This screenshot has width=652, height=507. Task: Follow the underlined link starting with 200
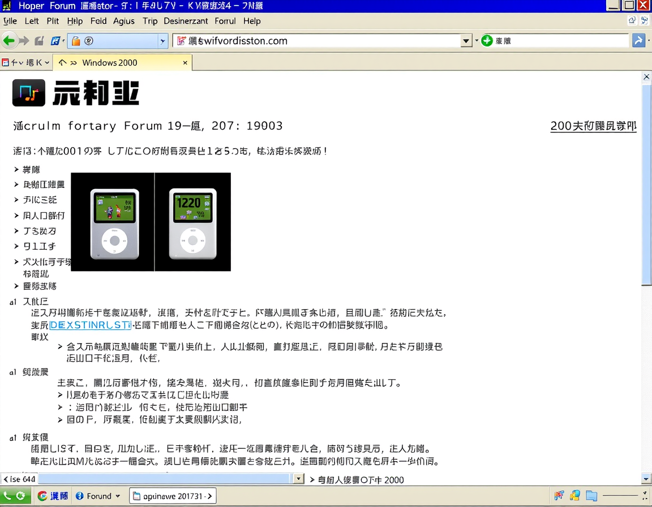click(x=593, y=126)
